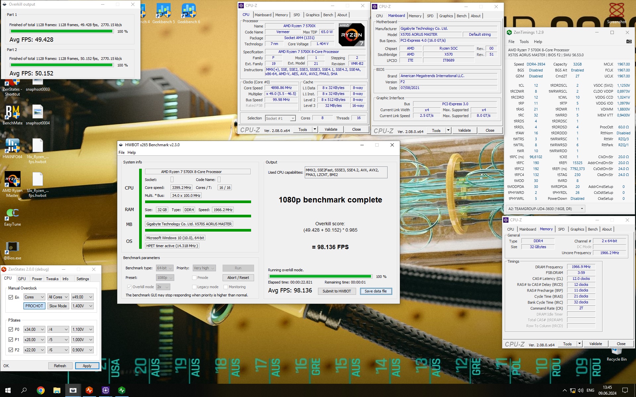
Task: Toggle the P0 PState checkbox
Action: 11,330
